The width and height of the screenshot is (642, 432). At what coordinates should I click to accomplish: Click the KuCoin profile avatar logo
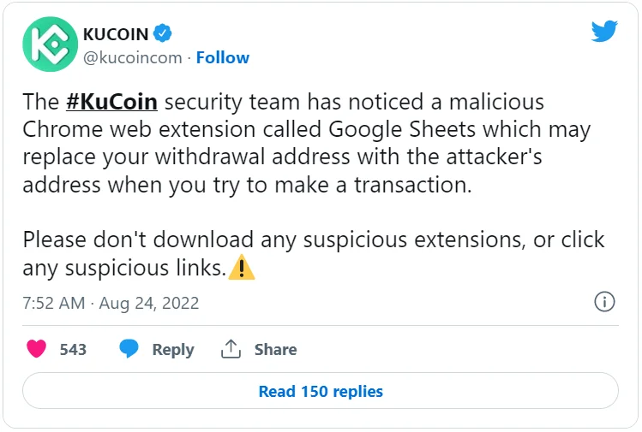click(x=50, y=44)
